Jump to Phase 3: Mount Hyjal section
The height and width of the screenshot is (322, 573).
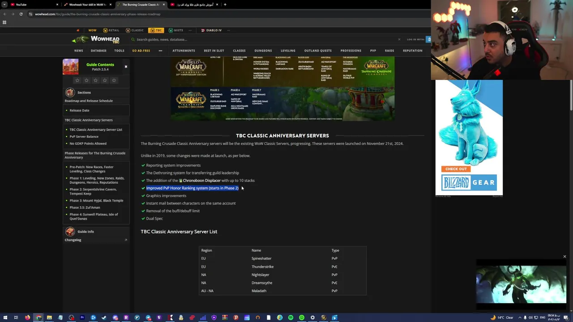96,200
